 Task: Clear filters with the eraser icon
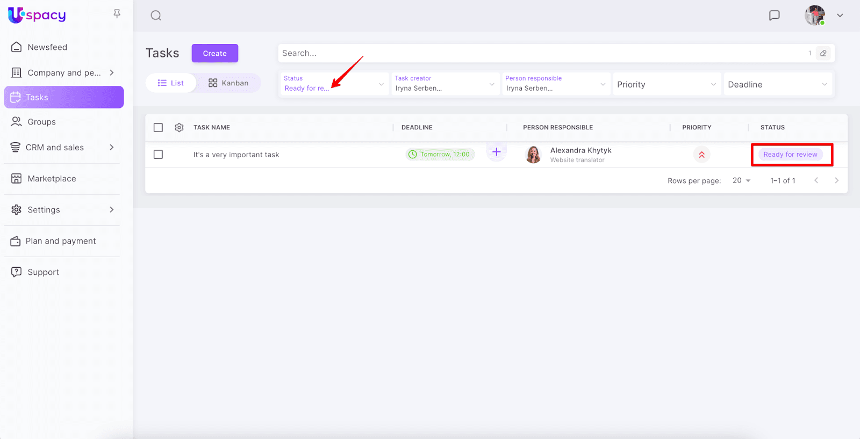(823, 53)
